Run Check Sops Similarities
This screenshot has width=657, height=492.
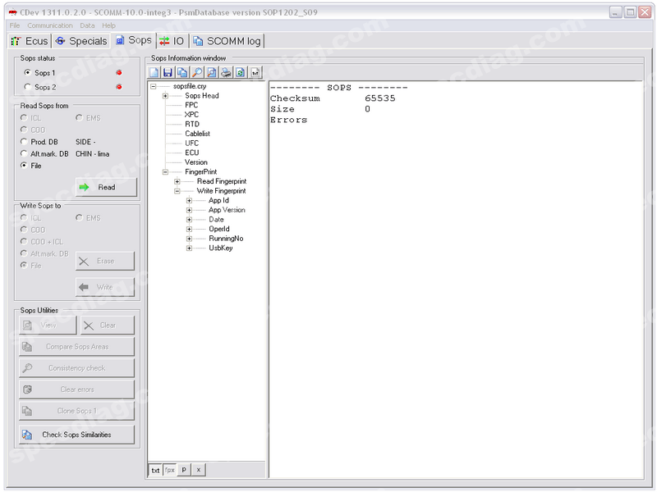click(x=76, y=435)
